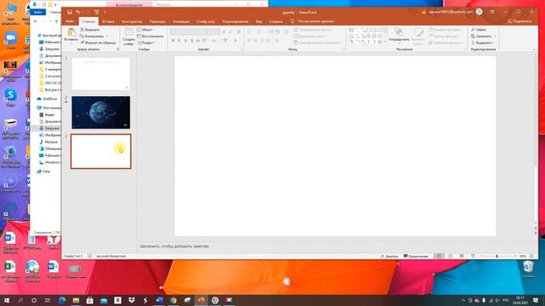
Task: Switch to the Insert (Вставка) ribbon tab
Action: (108, 21)
